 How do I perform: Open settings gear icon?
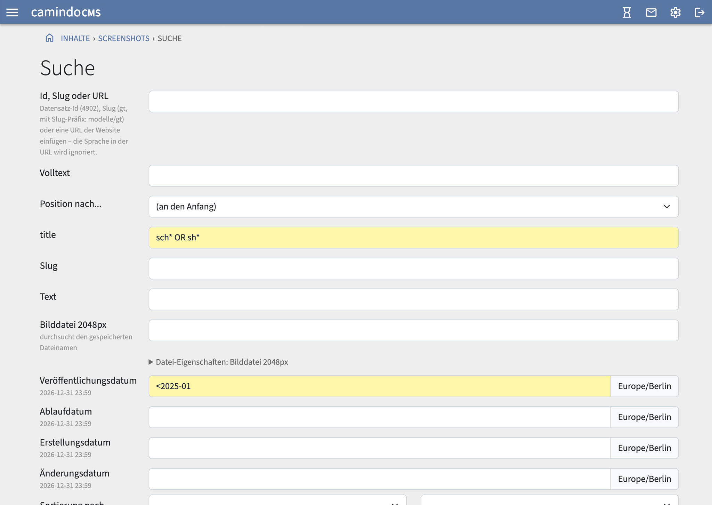(x=675, y=13)
